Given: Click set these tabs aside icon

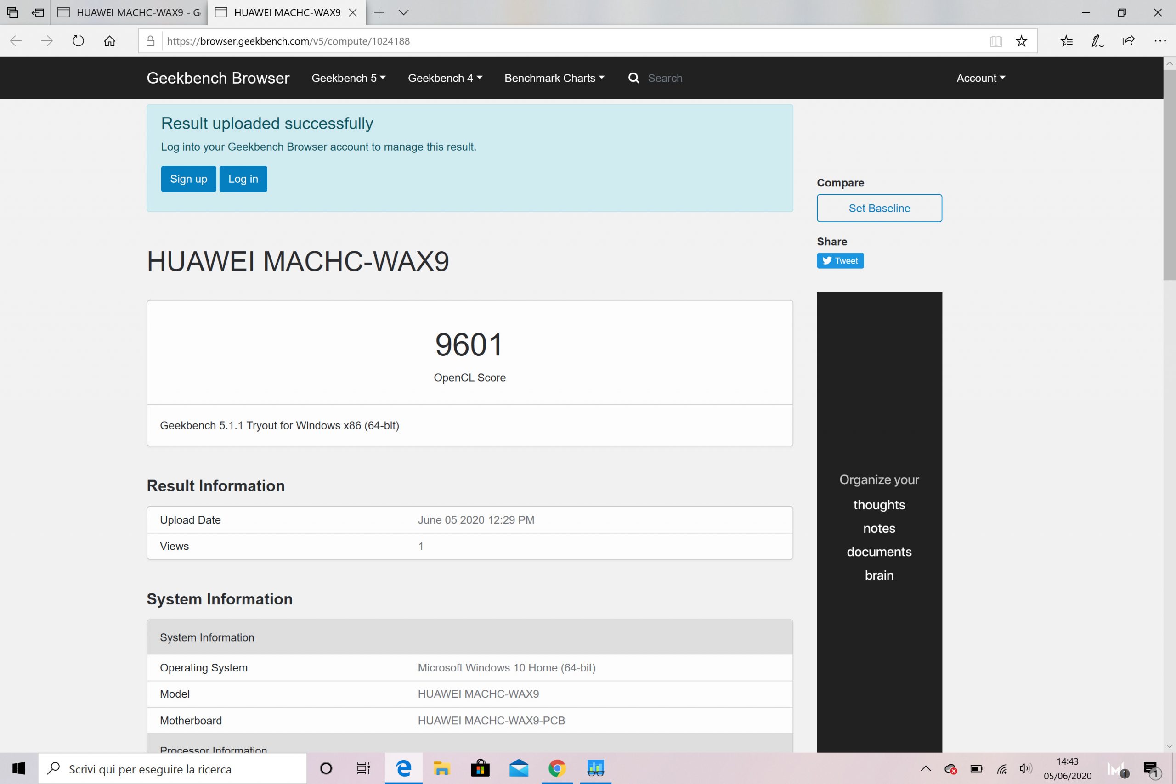Looking at the screenshot, I should point(38,12).
